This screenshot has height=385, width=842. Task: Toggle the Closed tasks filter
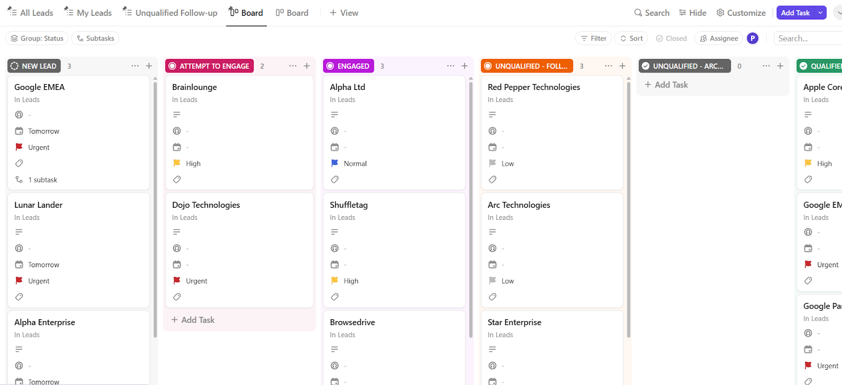pyautogui.click(x=671, y=38)
